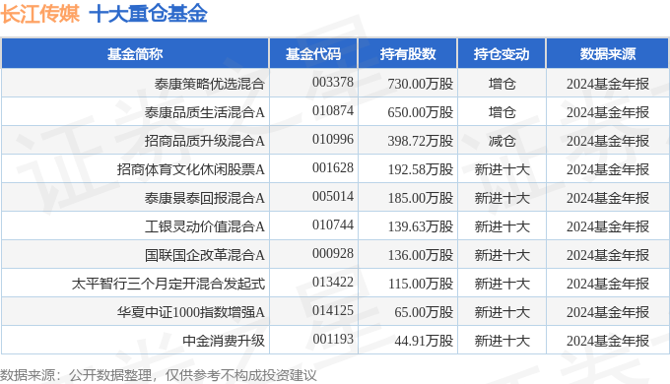Screen dimensions: 670x384
Task: Click fund code 001193
Action: click(x=333, y=339)
